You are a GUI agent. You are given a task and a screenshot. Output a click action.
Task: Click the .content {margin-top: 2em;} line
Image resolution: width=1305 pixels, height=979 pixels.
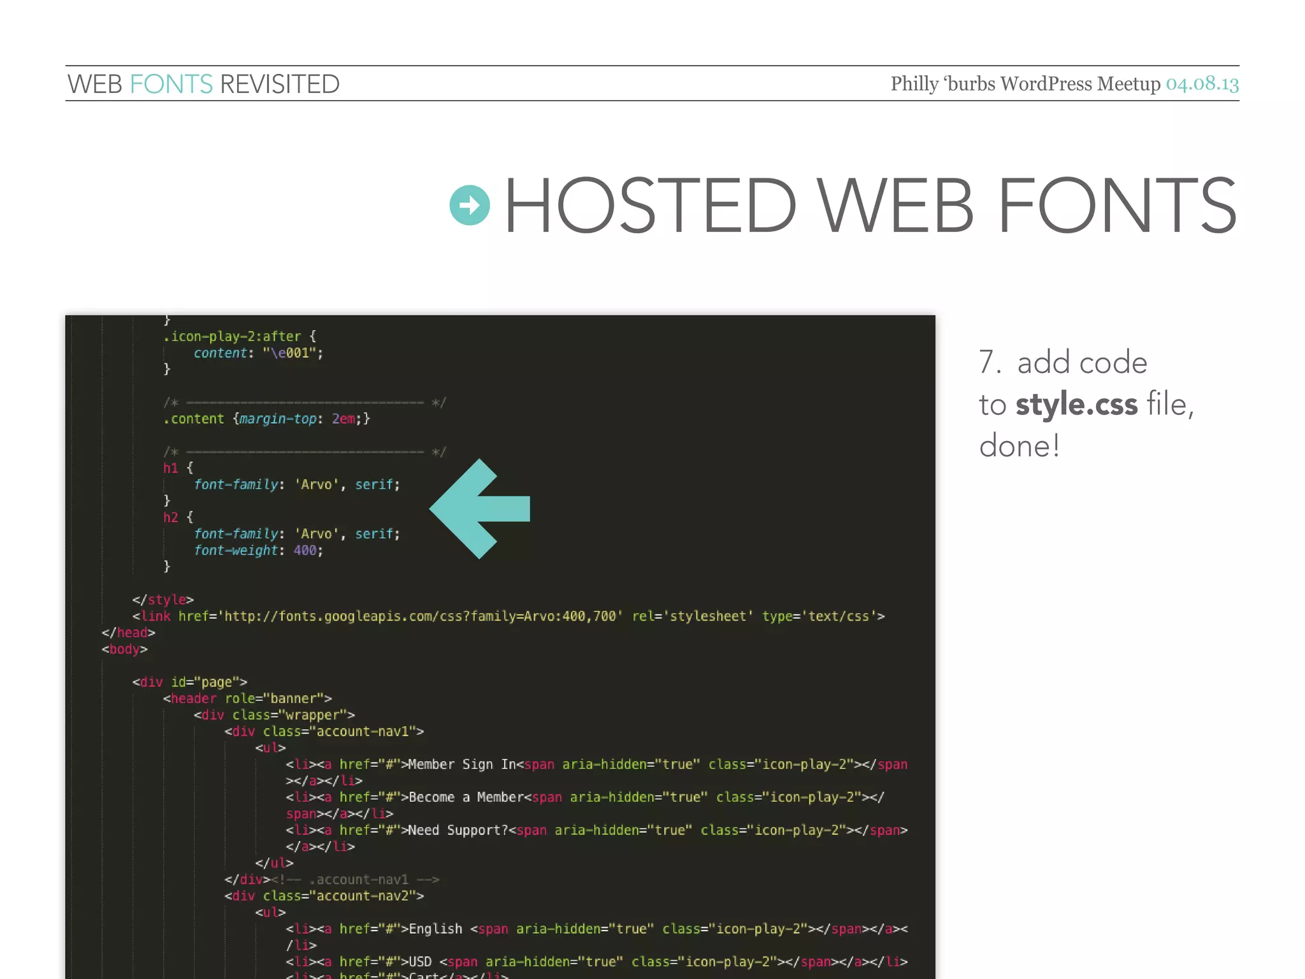pyautogui.click(x=266, y=419)
